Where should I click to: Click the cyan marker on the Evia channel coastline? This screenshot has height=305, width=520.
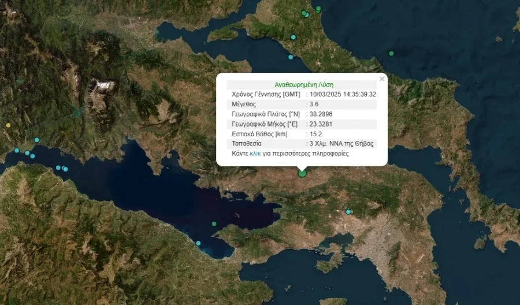point(291,57)
